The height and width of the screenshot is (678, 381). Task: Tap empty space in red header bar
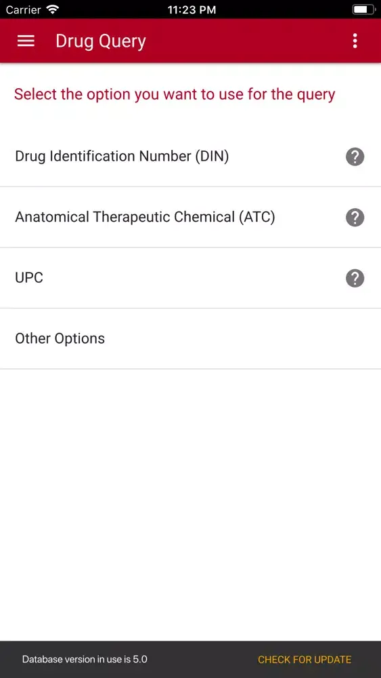click(x=248, y=41)
